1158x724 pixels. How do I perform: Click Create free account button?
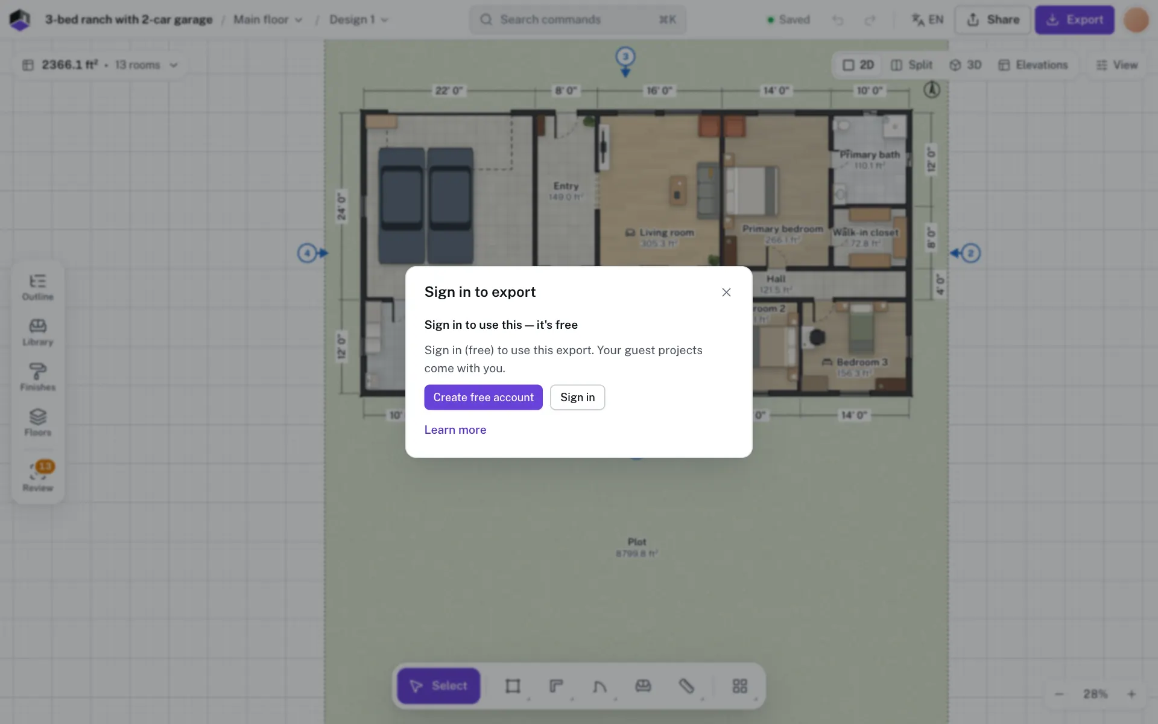pyautogui.click(x=483, y=397)
